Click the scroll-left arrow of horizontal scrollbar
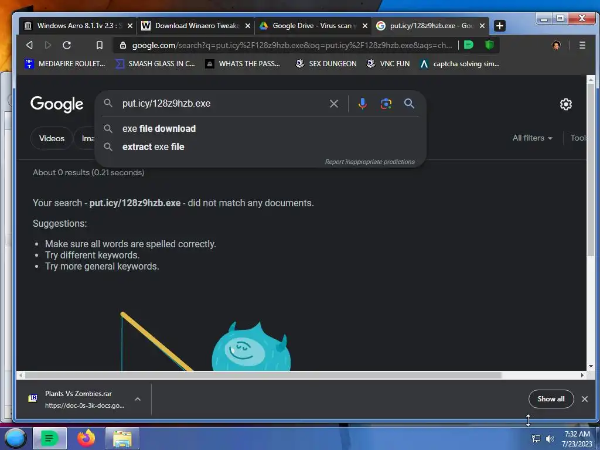The image size is (600, 450). (x=21, y=376)
